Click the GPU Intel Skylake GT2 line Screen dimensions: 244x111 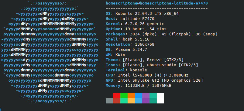[154, 80]
